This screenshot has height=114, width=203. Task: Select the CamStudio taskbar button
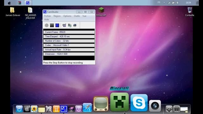click(28, 3)
